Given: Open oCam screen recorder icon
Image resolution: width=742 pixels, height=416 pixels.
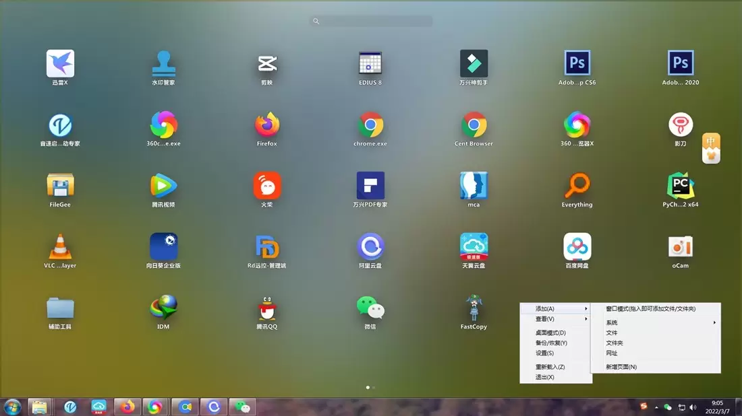Looking at the screenshot, I should click(681, 246).
